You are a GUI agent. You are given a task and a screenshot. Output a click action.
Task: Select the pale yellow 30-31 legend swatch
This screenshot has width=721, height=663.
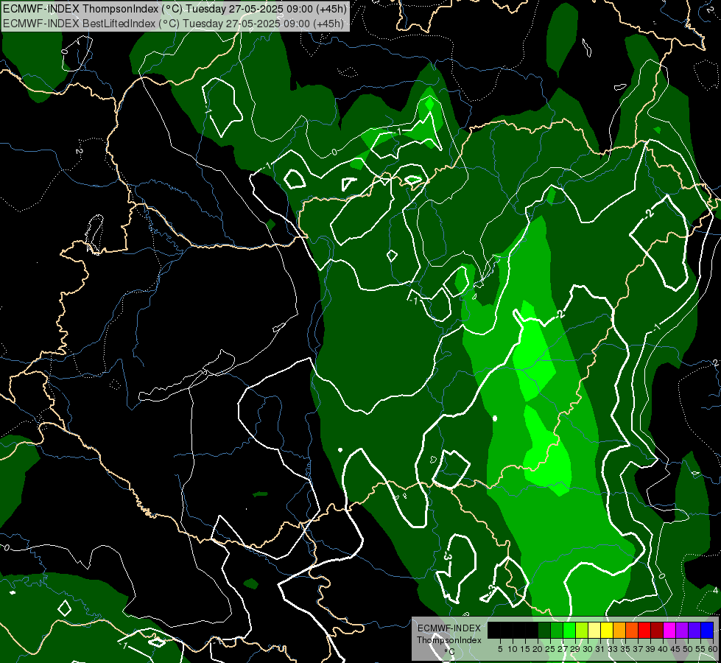(594, 631)
